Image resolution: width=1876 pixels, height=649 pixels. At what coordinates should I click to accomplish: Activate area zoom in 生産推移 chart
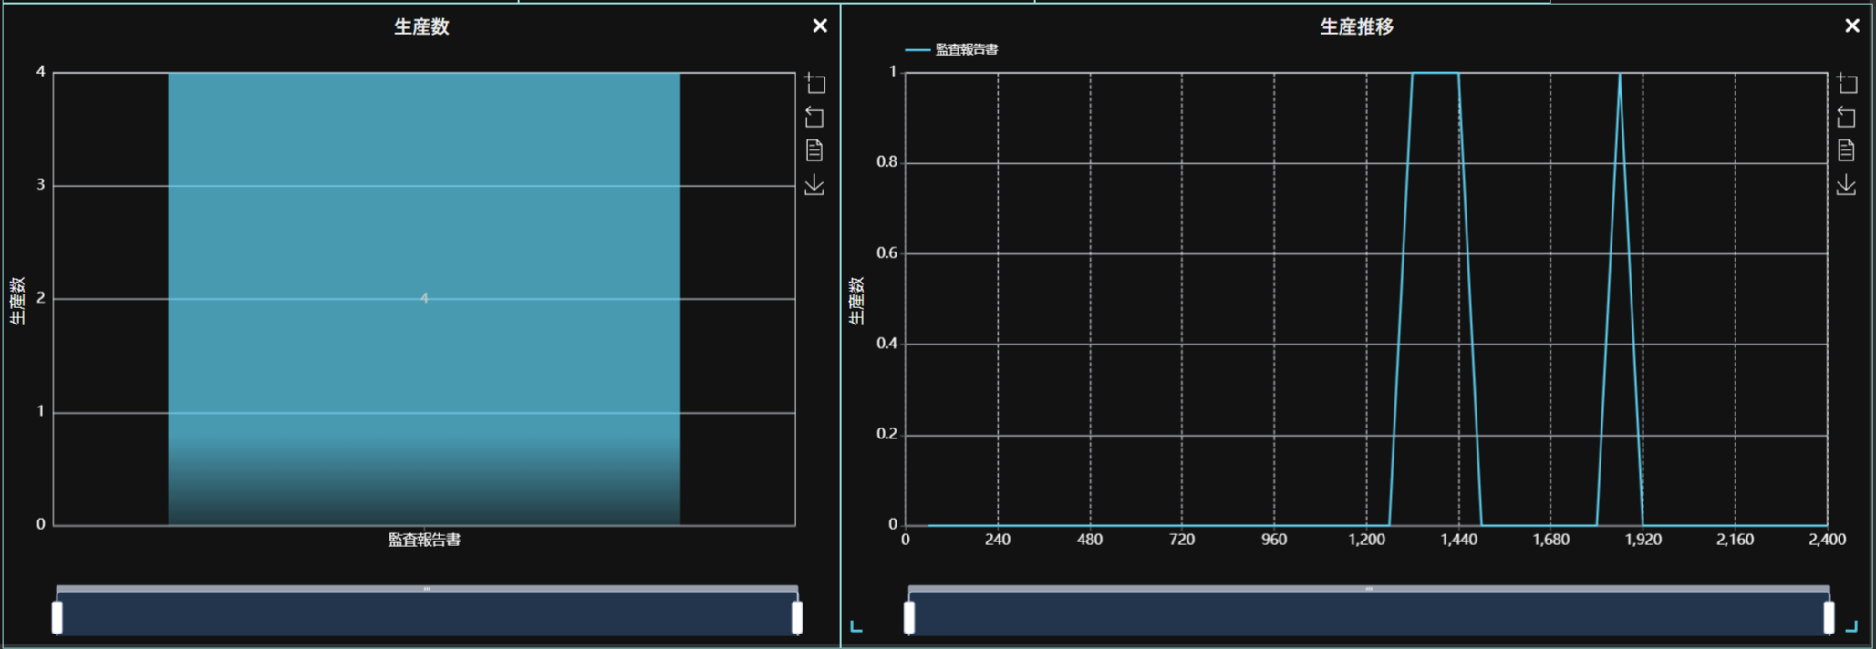tap(1847, 84)
